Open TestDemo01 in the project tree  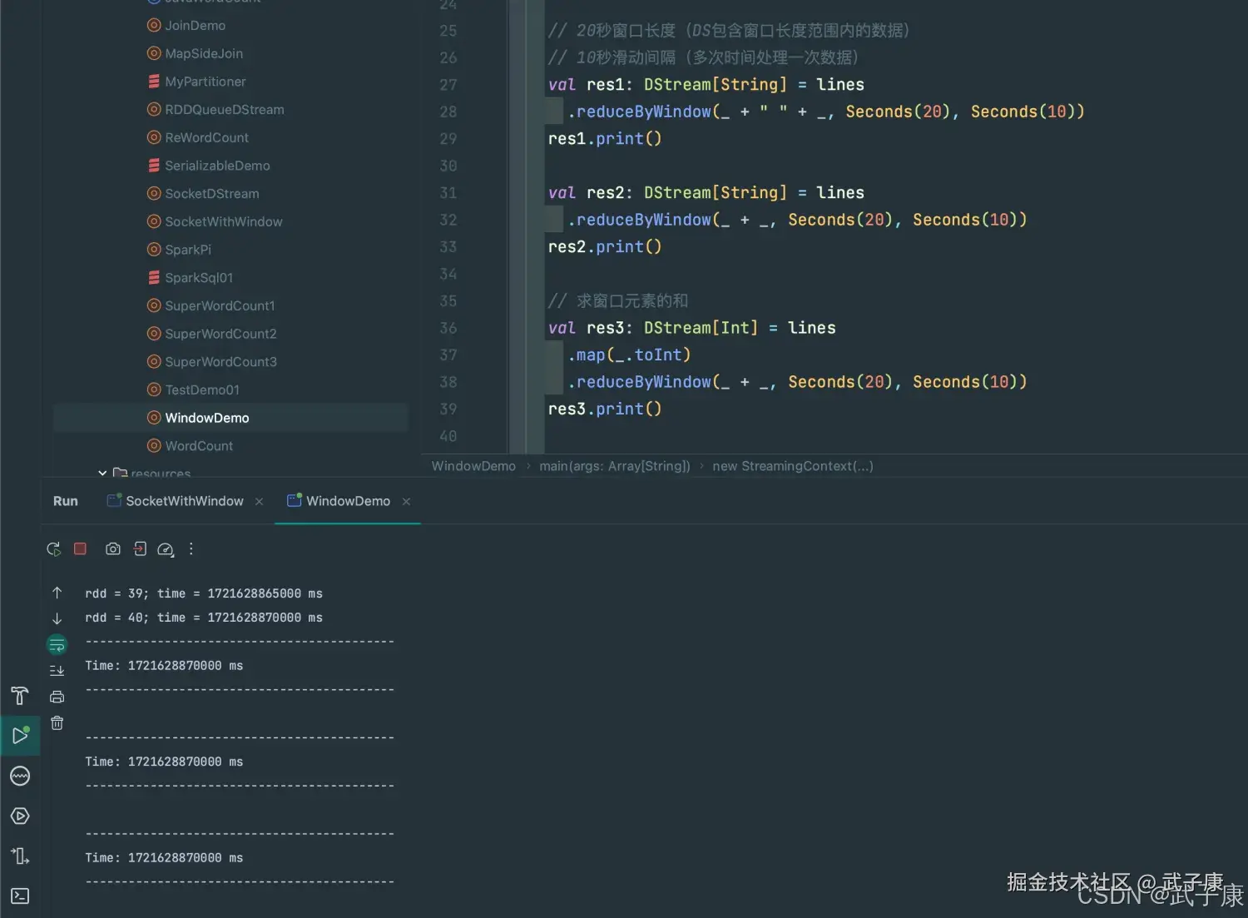(193, 390)
